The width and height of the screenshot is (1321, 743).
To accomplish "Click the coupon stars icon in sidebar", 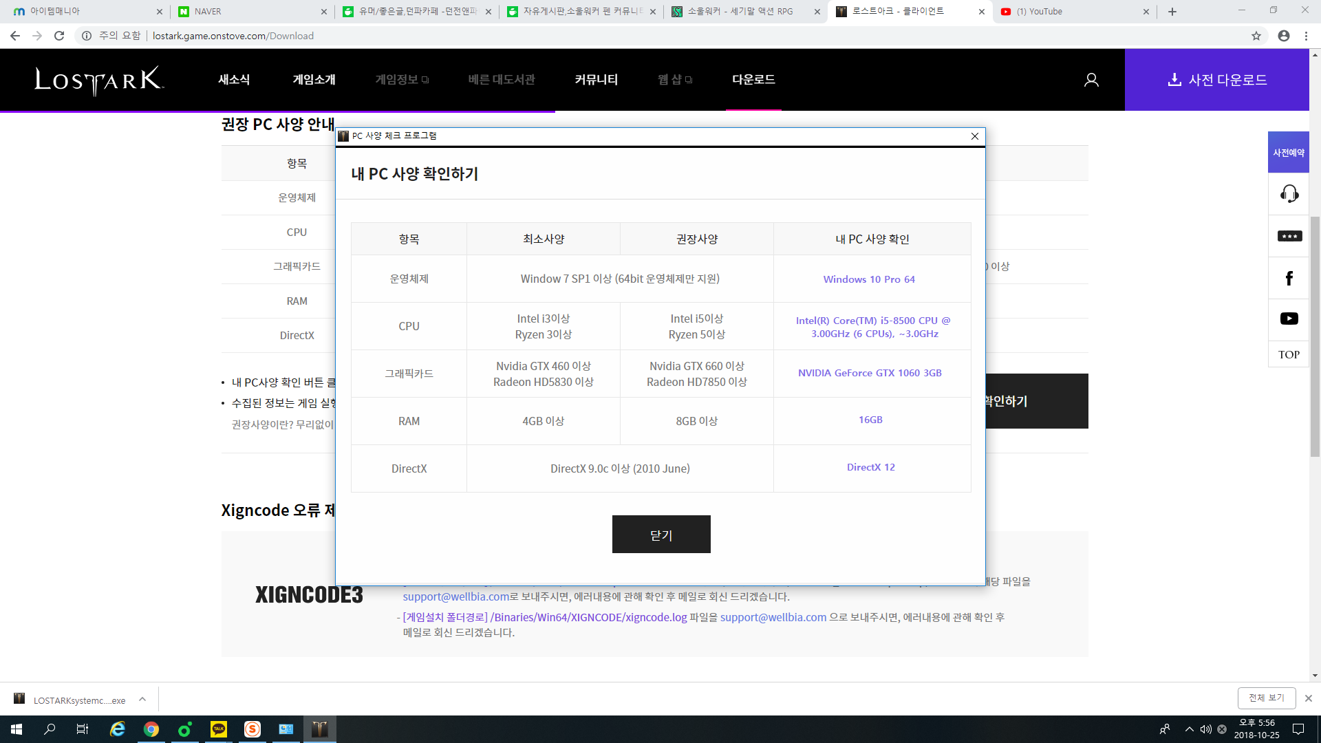I will (x=1289, y=236).
